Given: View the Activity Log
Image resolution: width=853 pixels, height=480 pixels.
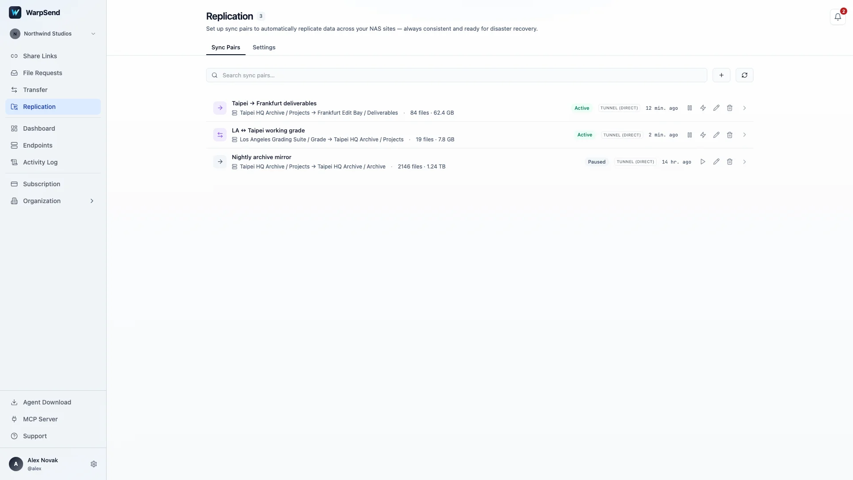Looking at the screenshot, I should [x=53, y=162].
